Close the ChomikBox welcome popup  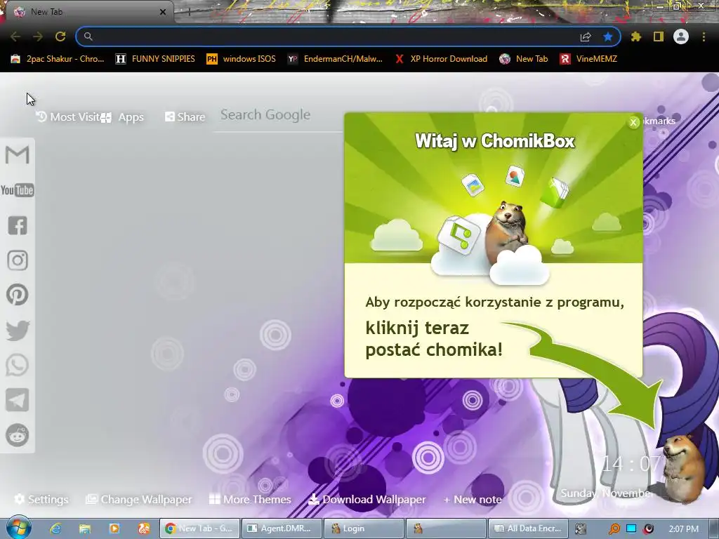633,122
